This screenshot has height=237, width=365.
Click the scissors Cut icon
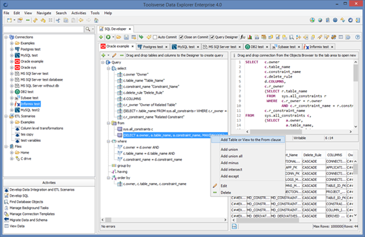pos(58,20)
